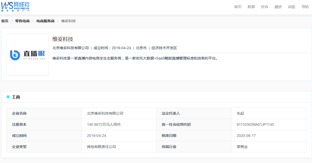Click the 网经社 site logo
This screenshot has width=312, height=163.
tap(15, 6)
